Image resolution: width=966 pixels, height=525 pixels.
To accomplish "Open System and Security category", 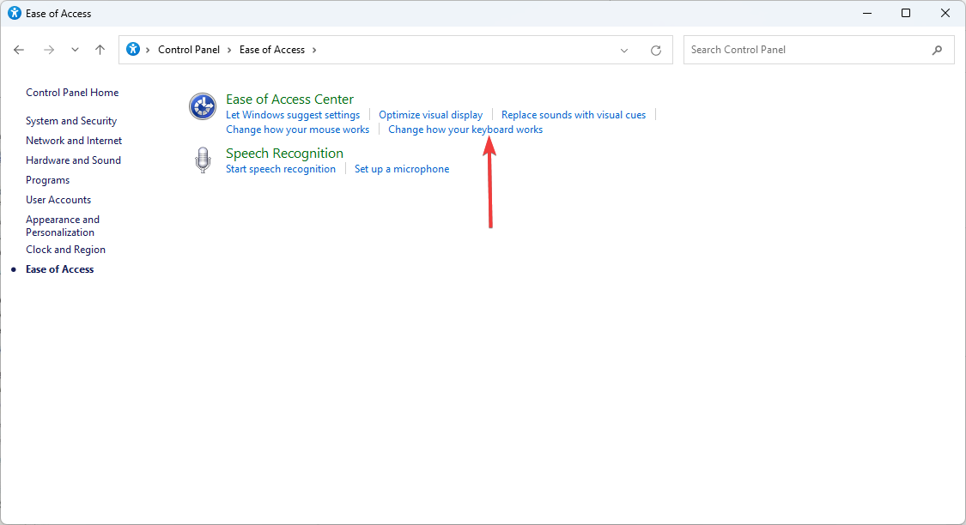I will click(x=71, y=121).
